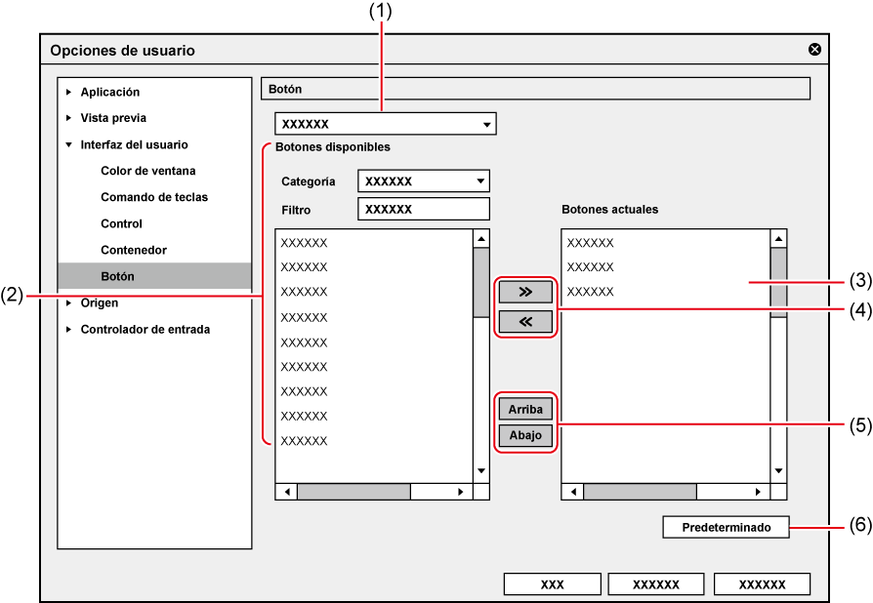
Task: Click the Arriba button
Action: click(x=525, y=409)
